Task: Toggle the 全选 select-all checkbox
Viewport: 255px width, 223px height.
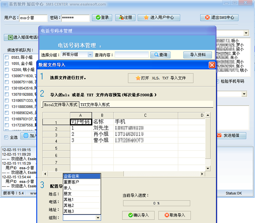Action: coord(6,137)
